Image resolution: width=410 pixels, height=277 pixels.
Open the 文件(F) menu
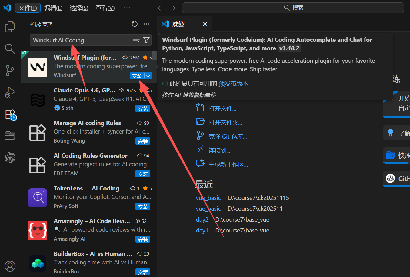click(28, 8)
